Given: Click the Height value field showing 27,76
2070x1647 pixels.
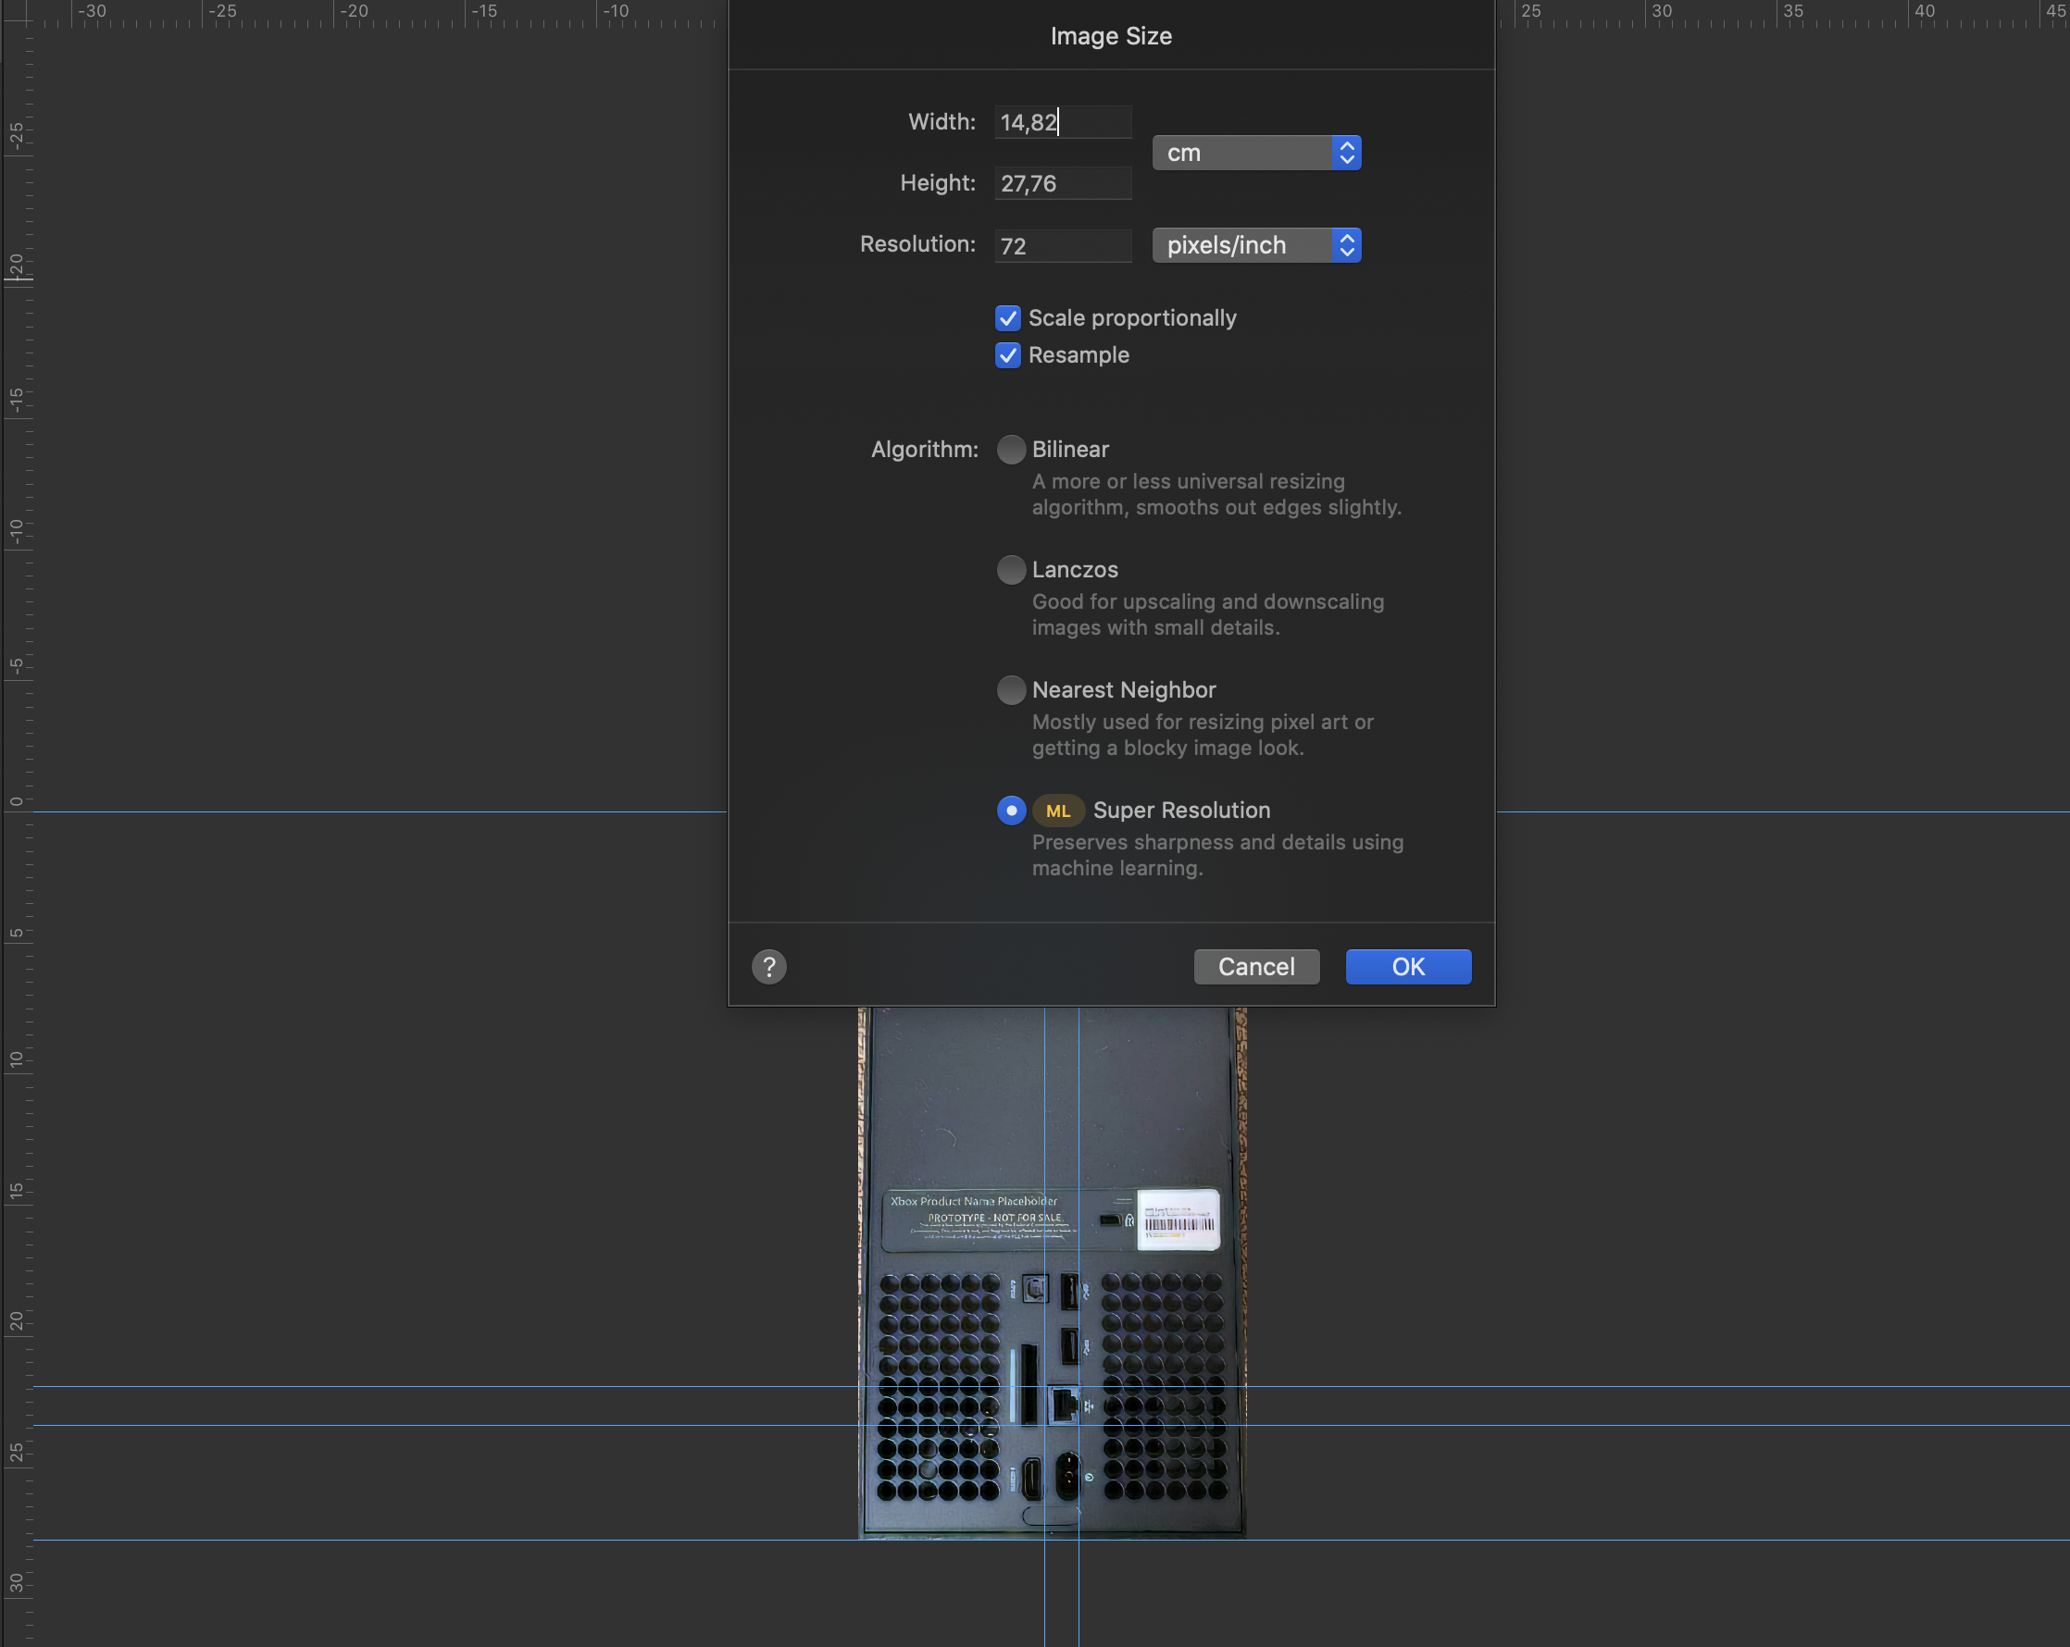Looking at the screenshot, I should coord(1062,182).
